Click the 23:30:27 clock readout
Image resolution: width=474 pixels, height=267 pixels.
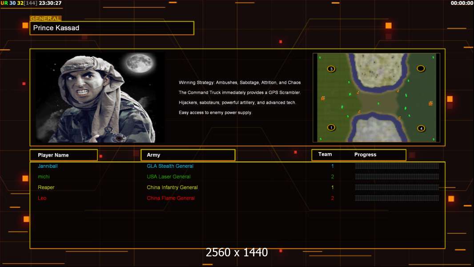pyautogui.click(x=50, y=3)
